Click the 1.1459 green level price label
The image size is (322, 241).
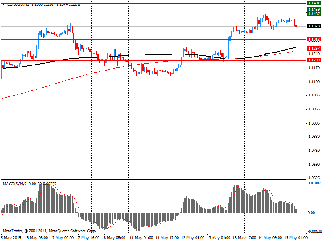(x=314, y=10)
